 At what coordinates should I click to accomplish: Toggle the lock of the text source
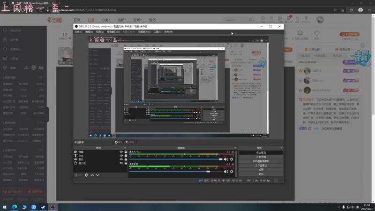click(x=126, y=156)
